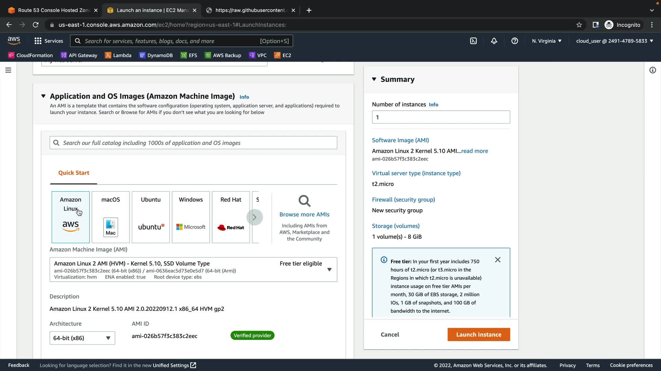Open the Lambda bookmark shortcut
661x371 pixels.
pyautogui.click(x=118, y=55)
